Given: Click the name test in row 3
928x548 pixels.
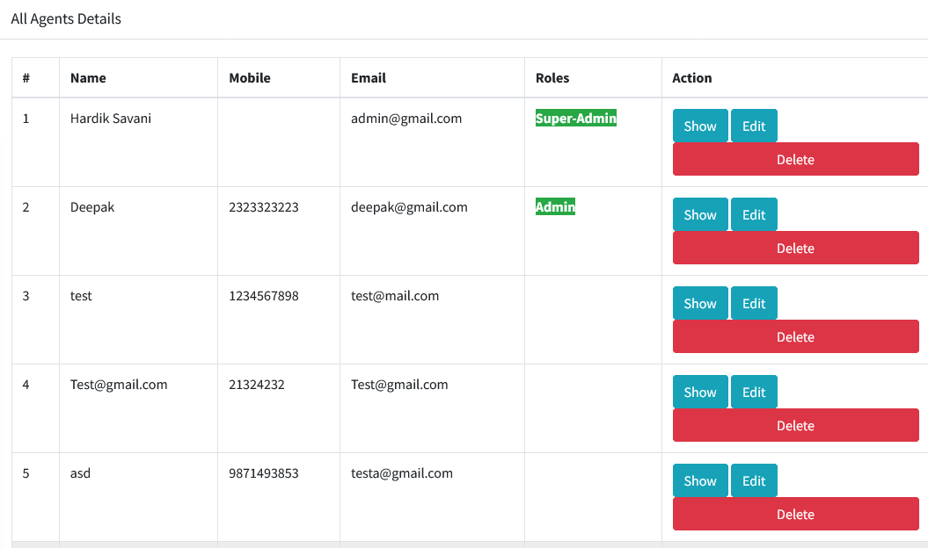Looking at the screenshot, I should click(81, 296).
